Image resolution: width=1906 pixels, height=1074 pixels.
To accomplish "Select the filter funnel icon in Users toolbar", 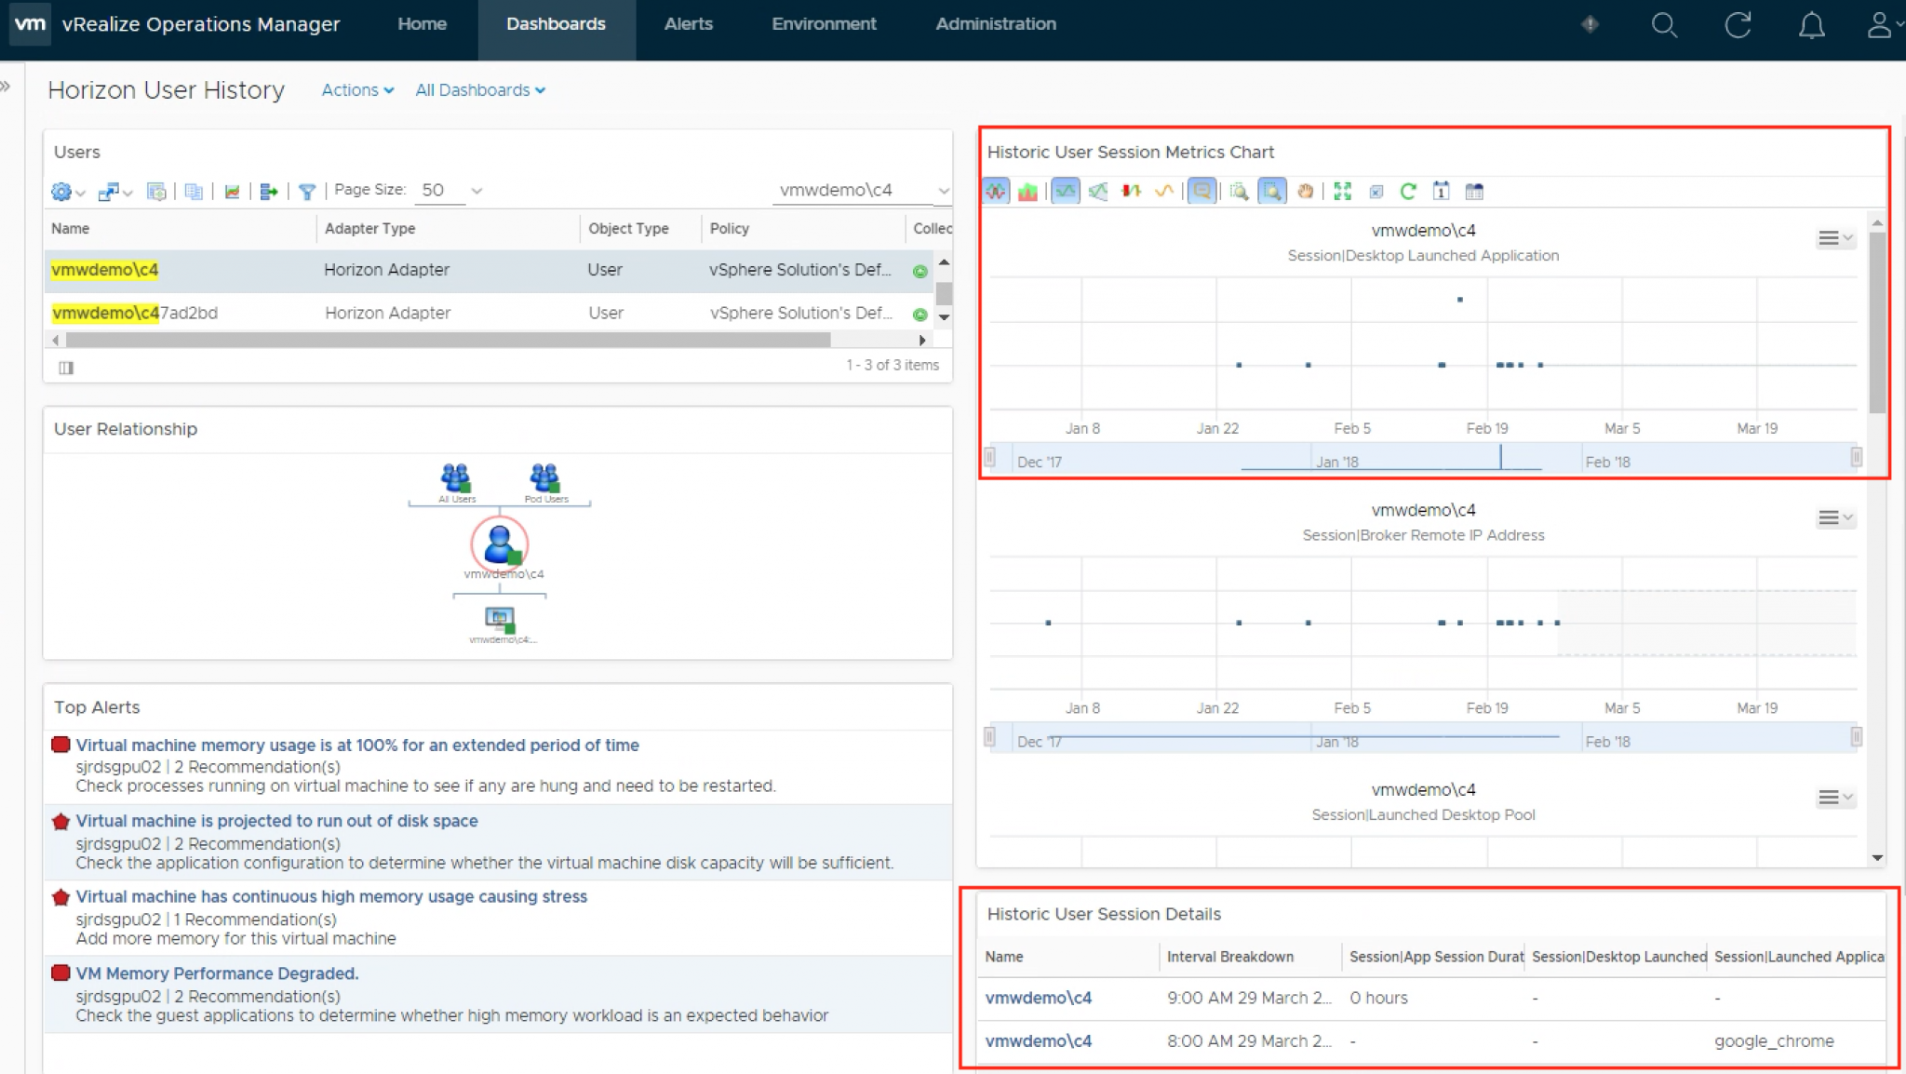I will (x=308, y=192).
